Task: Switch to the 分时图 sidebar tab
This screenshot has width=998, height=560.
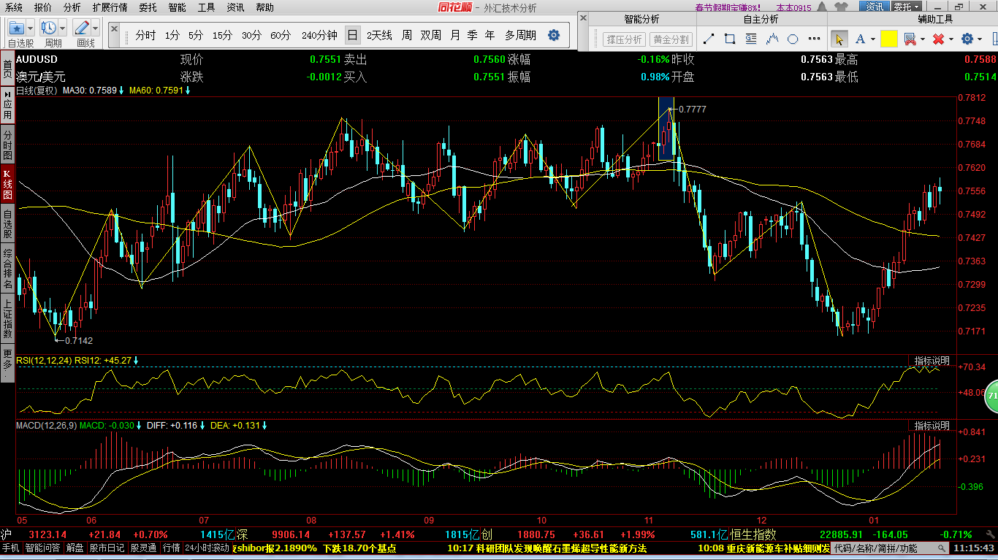Action: click(x=7, y=145)
